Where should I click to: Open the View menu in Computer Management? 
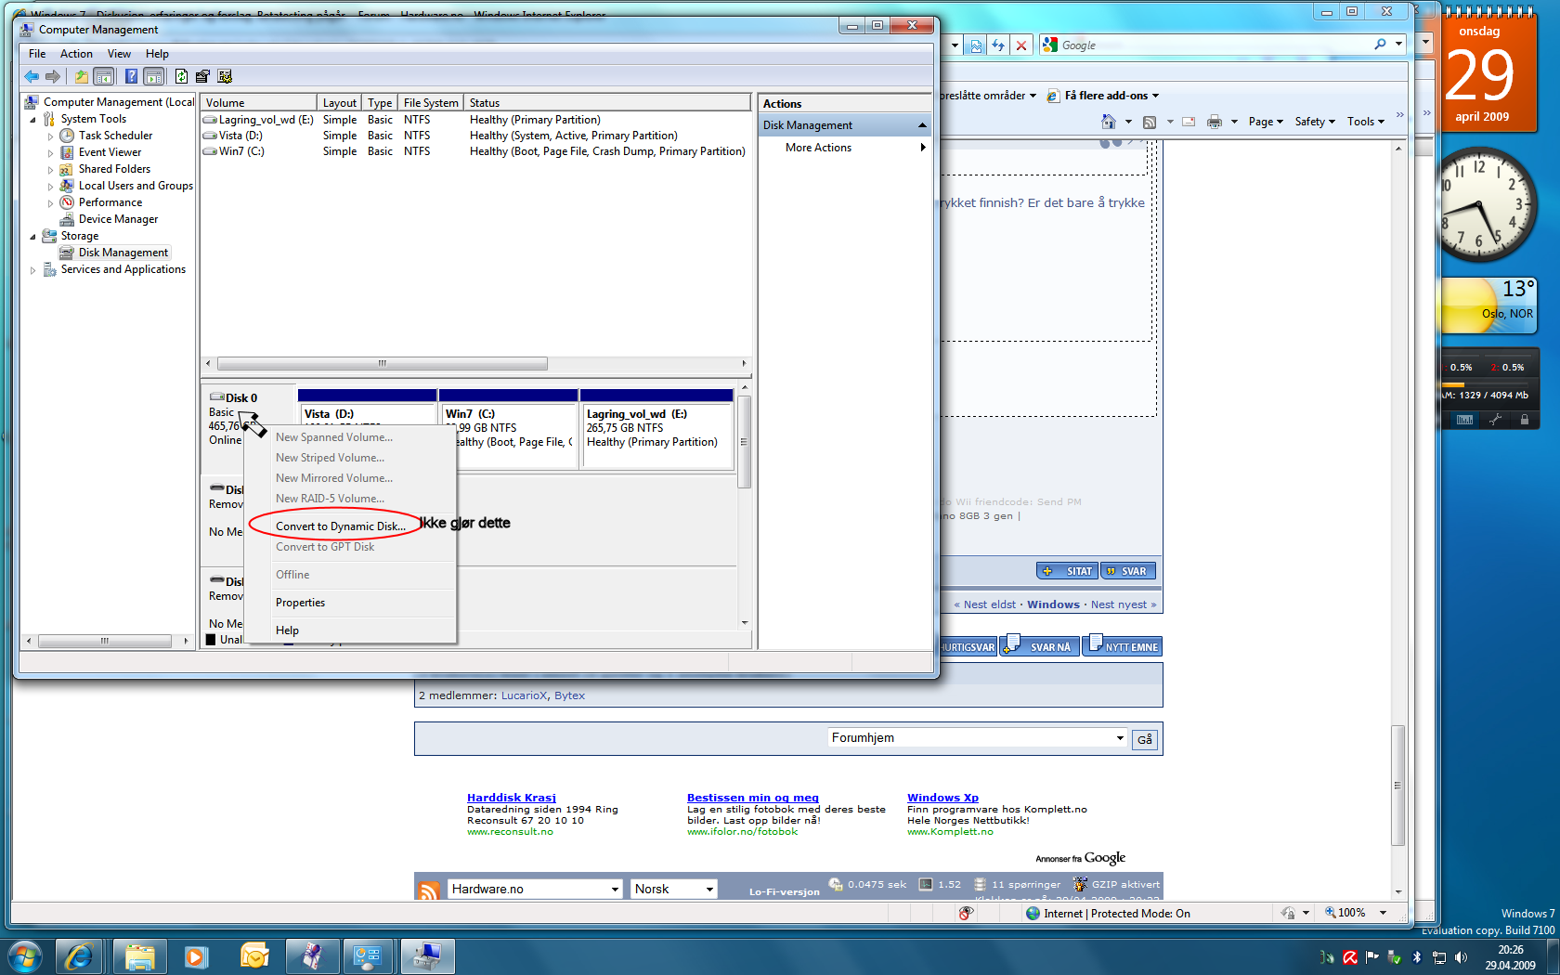pyautogui.click(x=119, y=54)
